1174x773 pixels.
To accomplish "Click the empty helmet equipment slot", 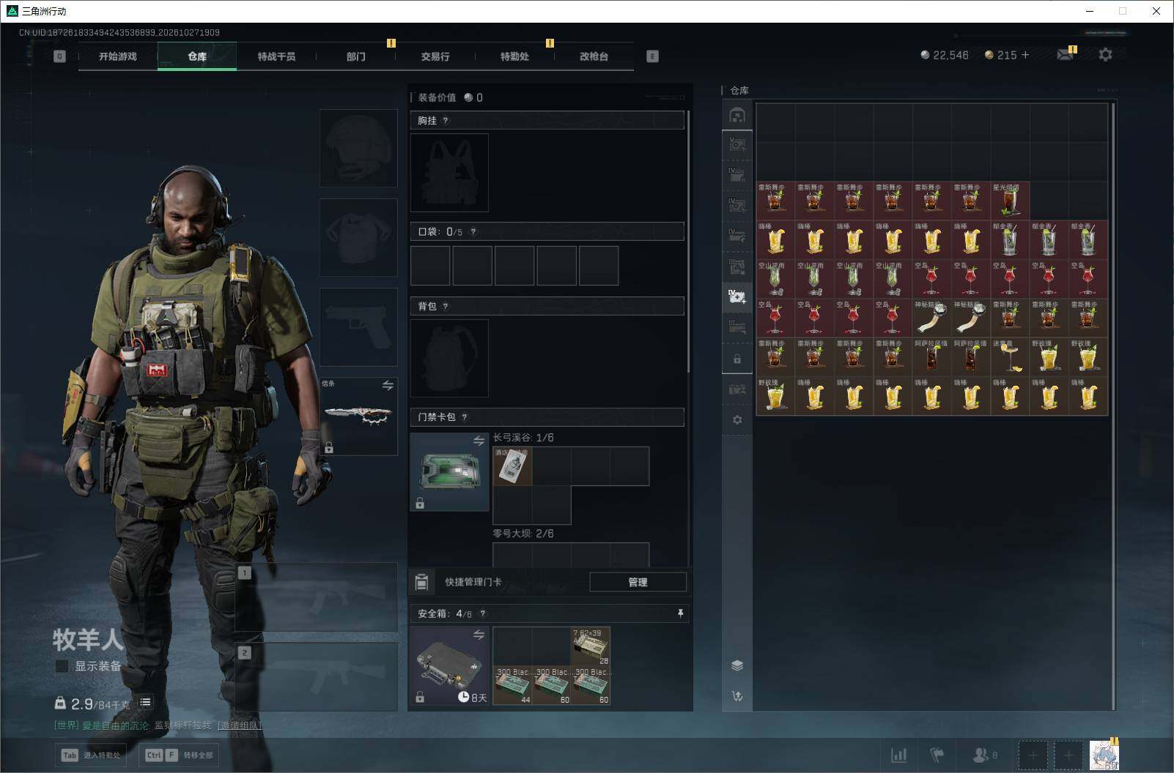I will click(358, 148).
